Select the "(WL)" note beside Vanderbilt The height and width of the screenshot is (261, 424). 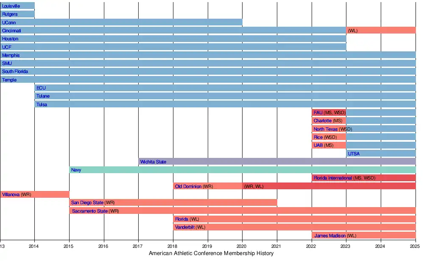pyautogui.click(x=201, y=227)
